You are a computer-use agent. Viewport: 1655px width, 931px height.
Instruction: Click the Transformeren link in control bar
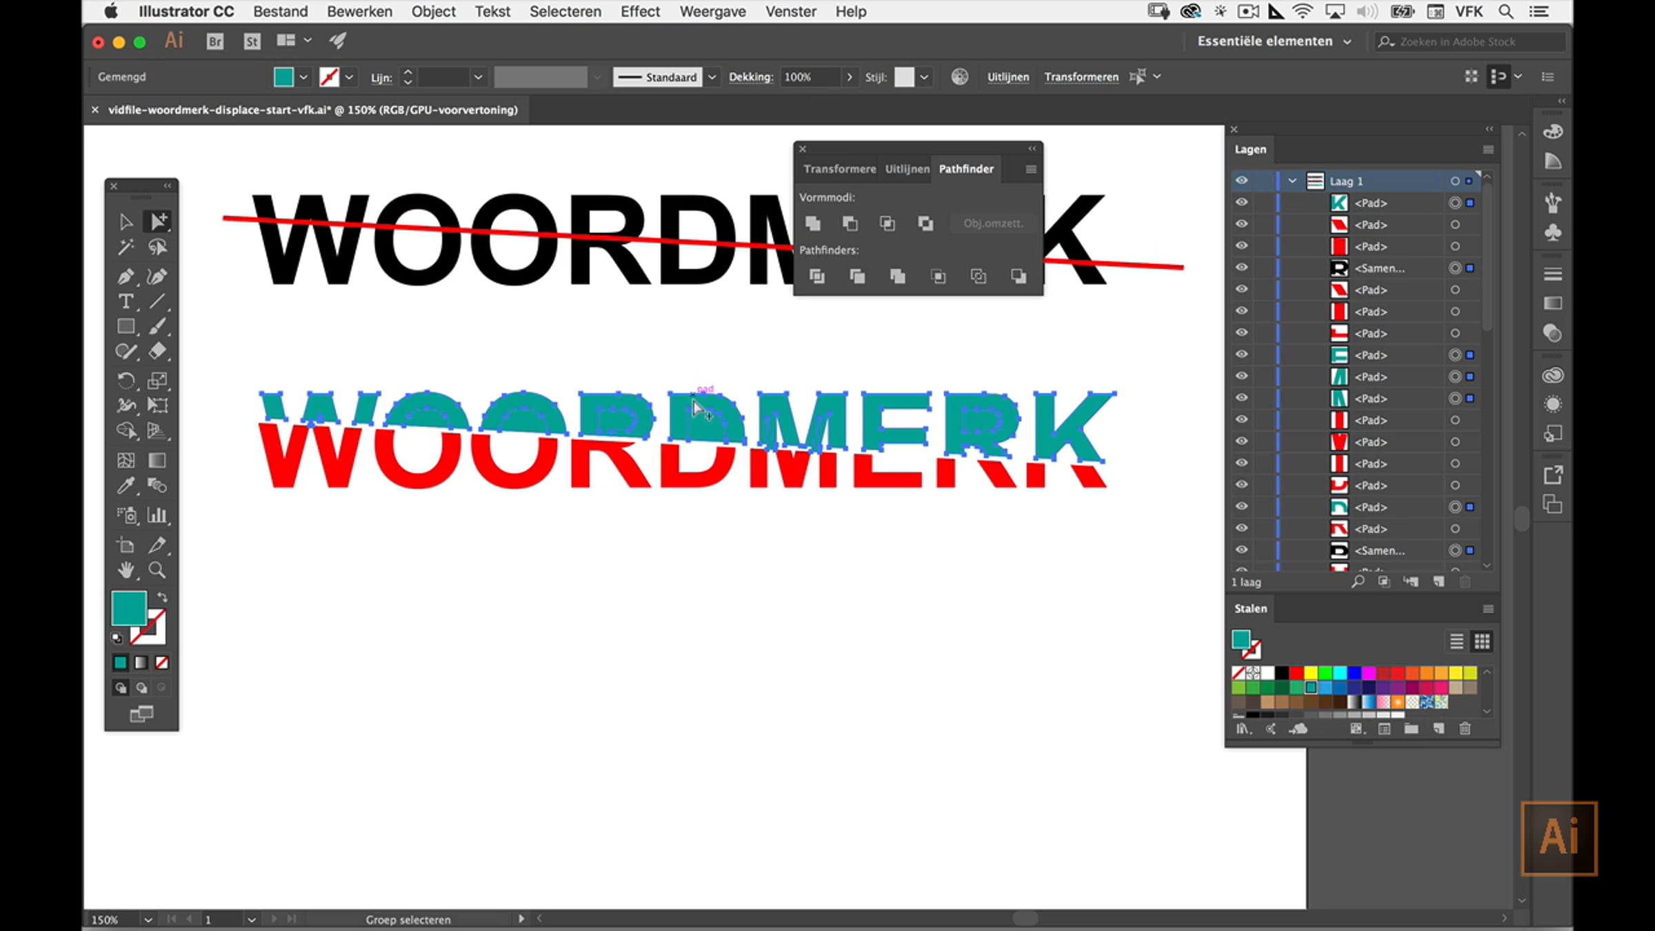(x=1081, y=77)
